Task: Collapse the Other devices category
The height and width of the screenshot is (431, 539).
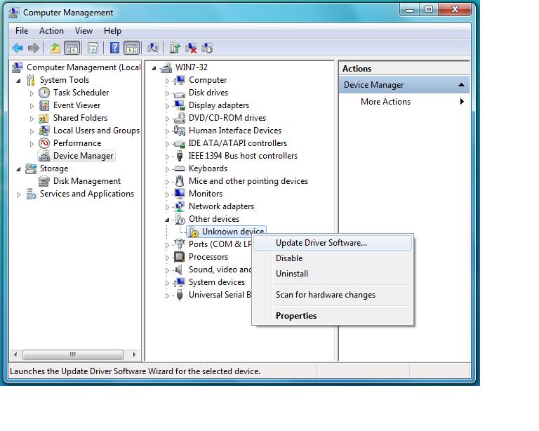Action: coord(167,220)
